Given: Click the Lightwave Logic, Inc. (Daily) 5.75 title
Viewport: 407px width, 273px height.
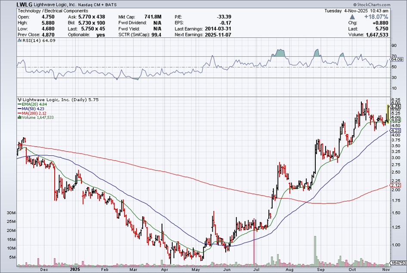Looking at the screenshot, I should (x=60, y=99).
